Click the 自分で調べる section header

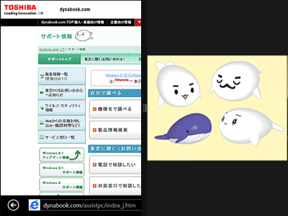pyautogui.click(x=115, y=93)
